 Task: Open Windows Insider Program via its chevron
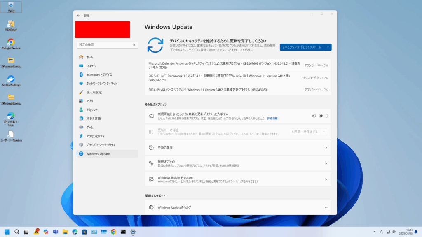pyautogui.click(x=326, y=179)
